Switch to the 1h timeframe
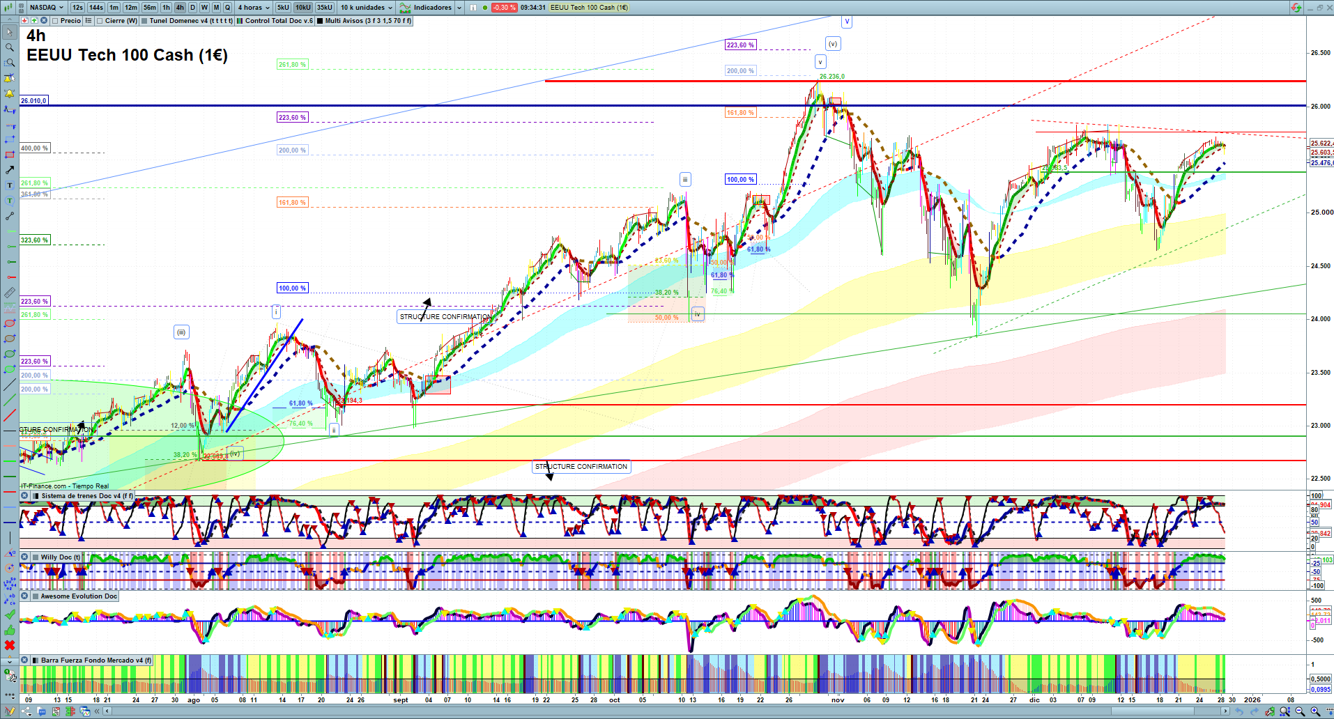 (166, 8)
